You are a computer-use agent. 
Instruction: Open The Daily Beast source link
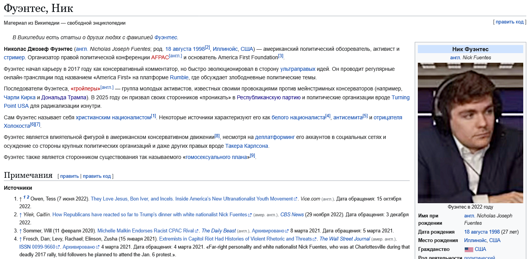click(x=219, y=231)
